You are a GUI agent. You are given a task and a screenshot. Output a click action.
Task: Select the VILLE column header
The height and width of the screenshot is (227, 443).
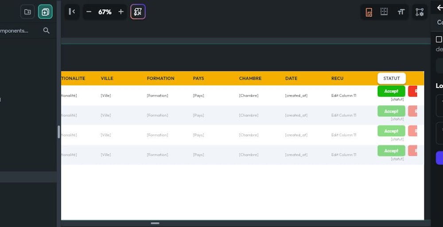[107, 78]
